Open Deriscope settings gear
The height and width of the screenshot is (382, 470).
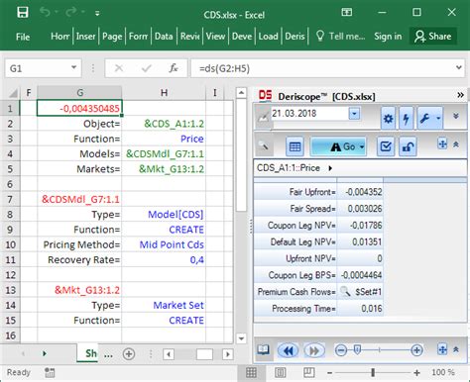pos(389,118)
